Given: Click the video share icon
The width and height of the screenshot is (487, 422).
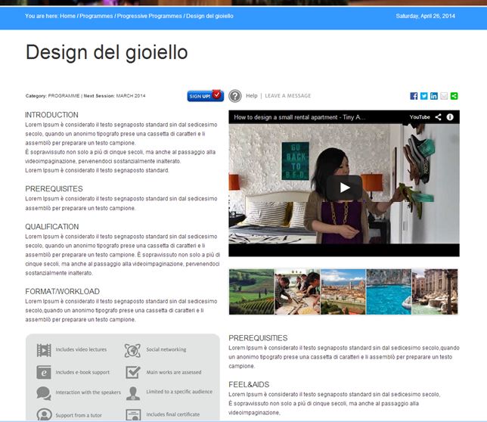Looking at the screenshot, I should point(439,117).
